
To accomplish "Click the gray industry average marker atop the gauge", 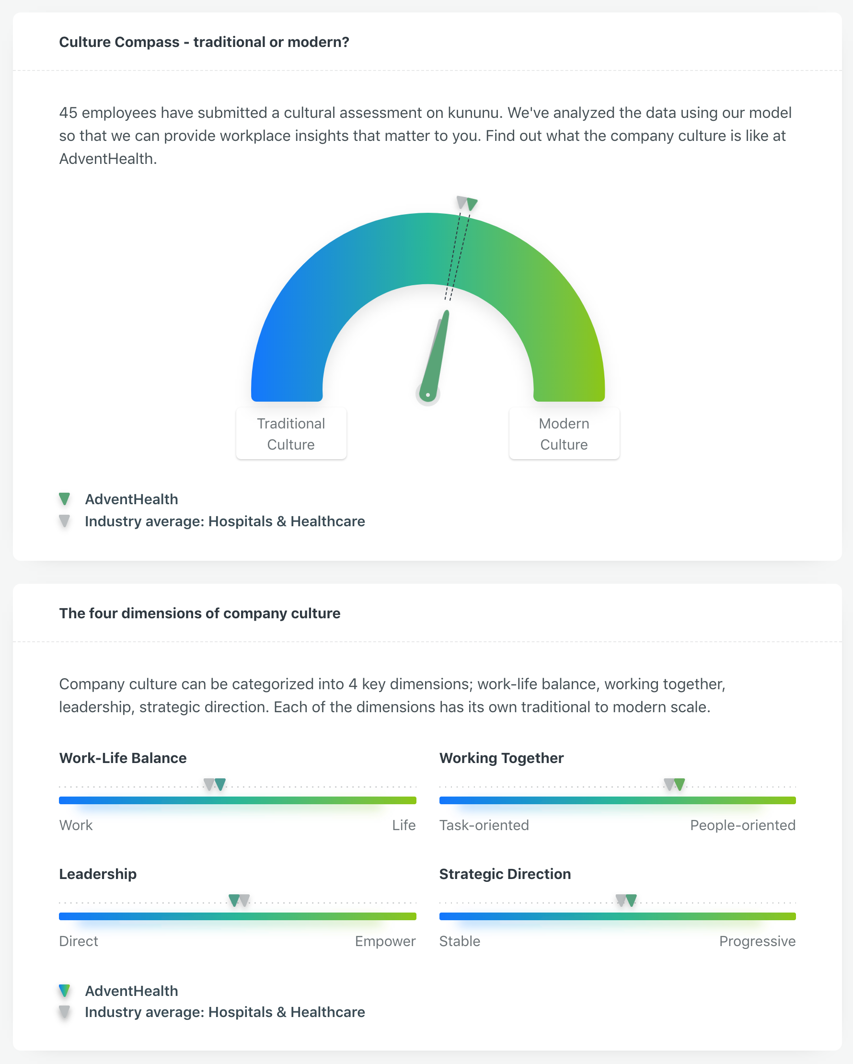I will pyautogui.click(x=462, y=202).
